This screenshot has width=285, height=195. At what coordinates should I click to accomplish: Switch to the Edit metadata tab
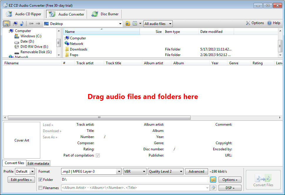click(x=38, y=163)
